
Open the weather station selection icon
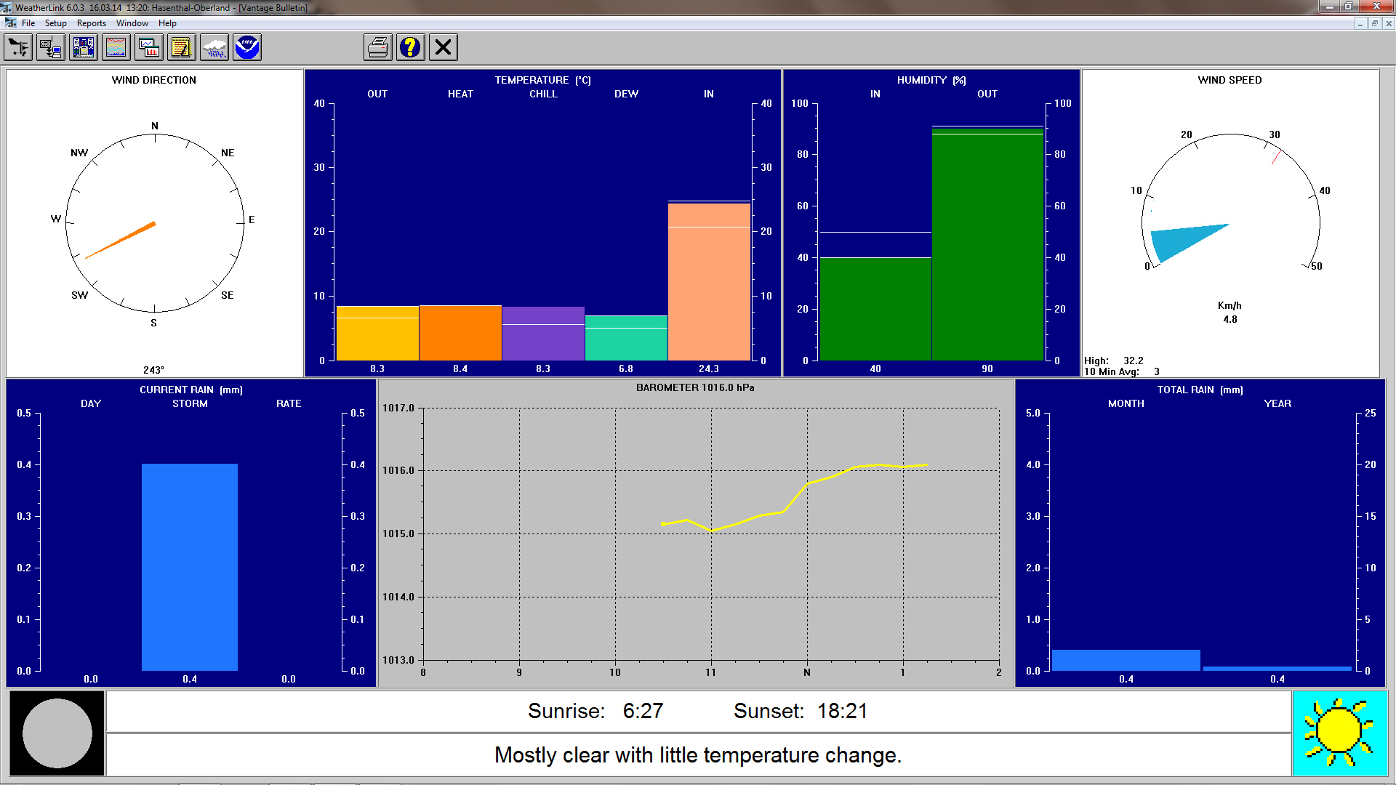pos(18,48)
